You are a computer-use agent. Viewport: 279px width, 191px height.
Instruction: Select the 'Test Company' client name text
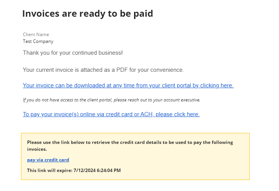pyautogui.click(x=38, y=41)
